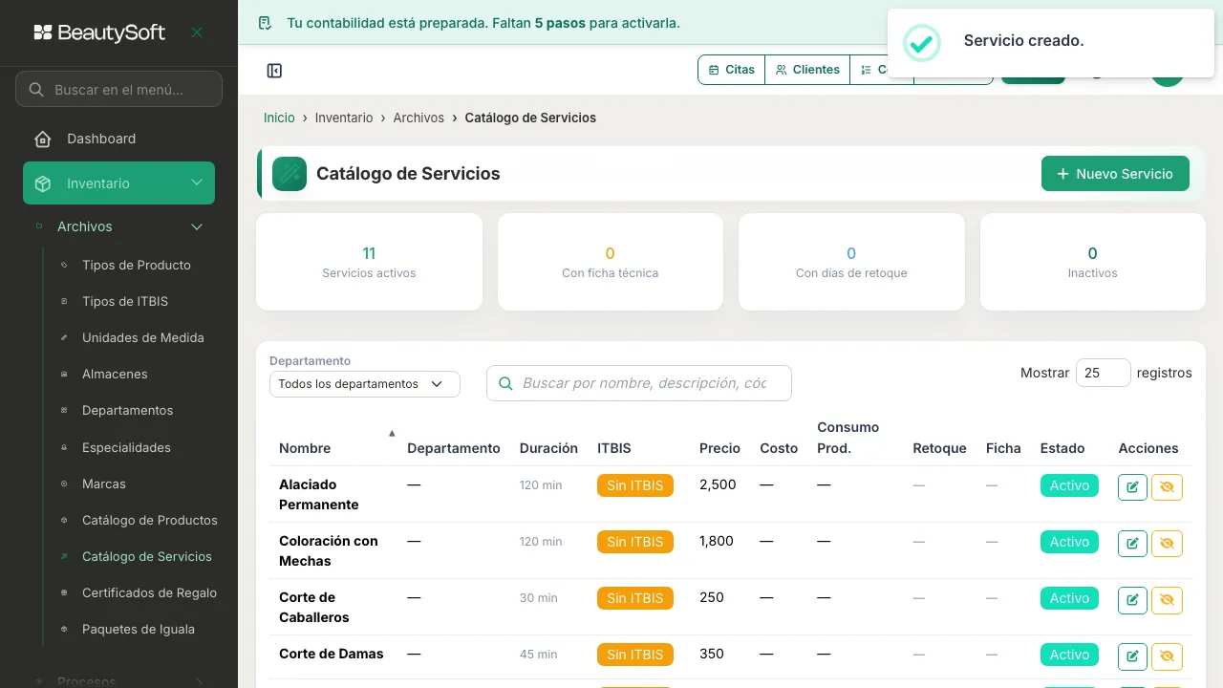Edit the Corte de Caballeros service
Screen dimensions: 1223x688
point(1132,600)
